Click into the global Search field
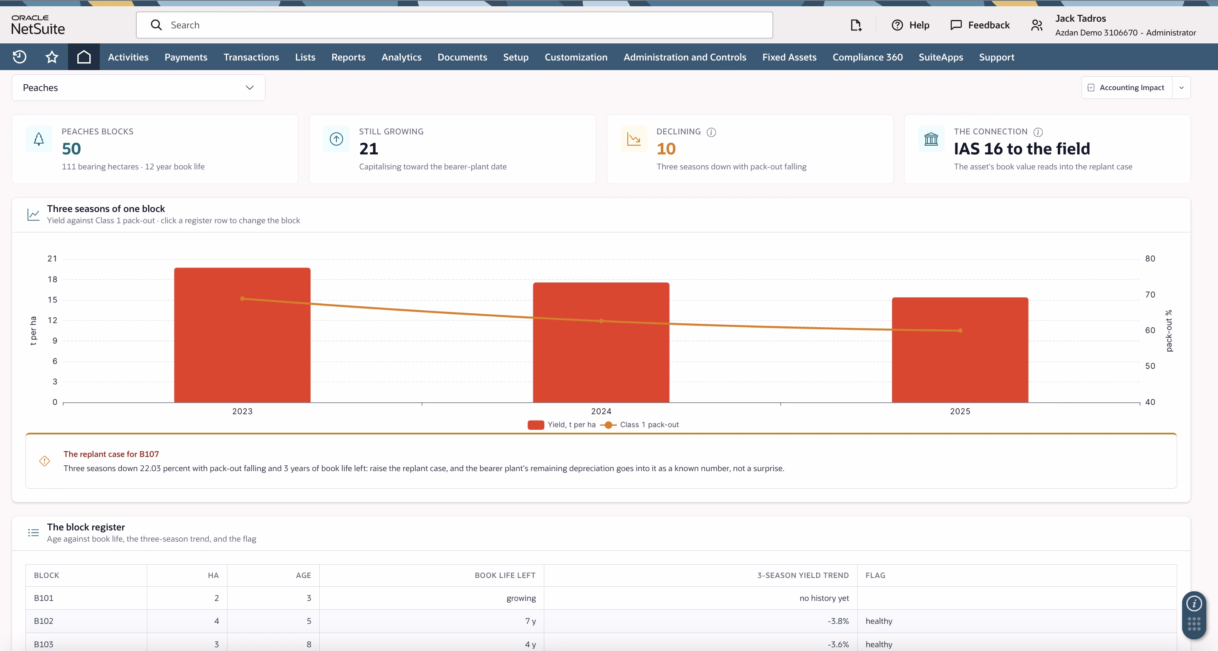The width and height of the screenshot is (1218, 651). tap(455, 25)
